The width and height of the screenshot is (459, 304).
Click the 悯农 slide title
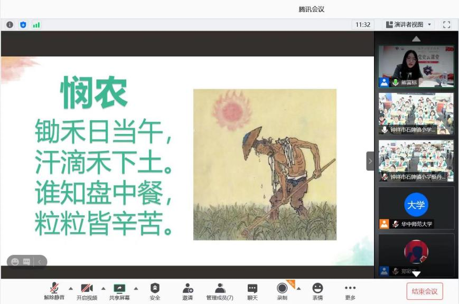(x=93, y=92)
